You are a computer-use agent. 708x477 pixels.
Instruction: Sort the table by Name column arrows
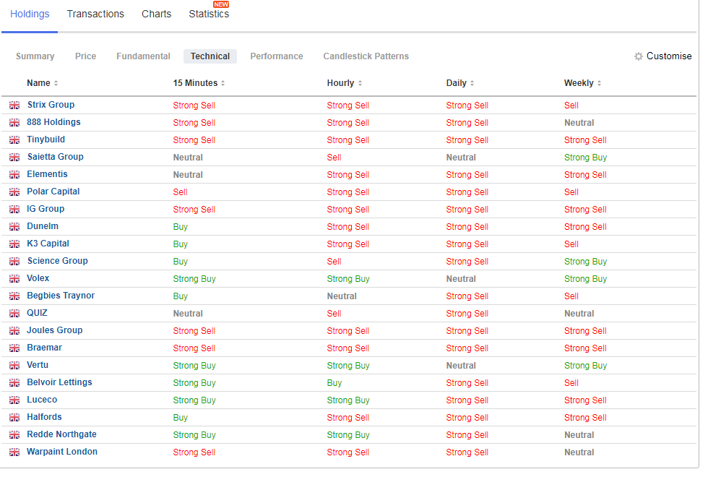pos(56,83)
